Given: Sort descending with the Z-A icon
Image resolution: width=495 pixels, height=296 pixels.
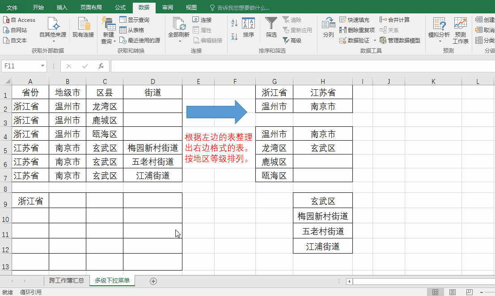Looking at the screenshot, I should tap(234, 37).
